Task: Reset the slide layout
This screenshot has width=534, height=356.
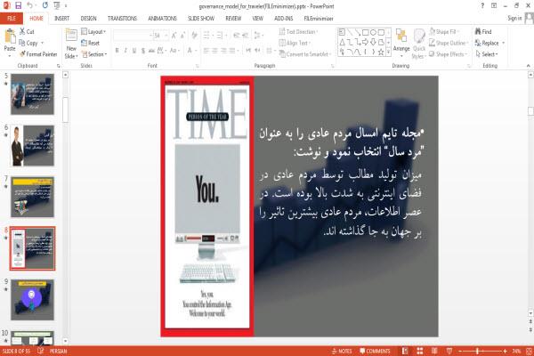Action: 91,43
